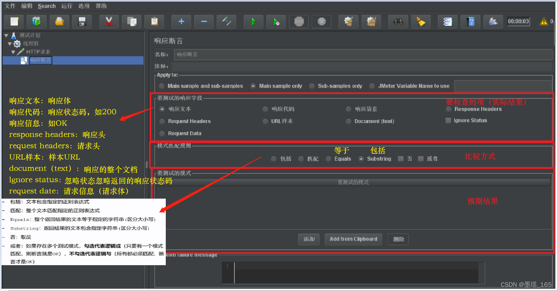The height and width of the screenshot is (291, 557).
Task: Click the 删除 button
Action: pyautogui.click(x=398, y=239)
